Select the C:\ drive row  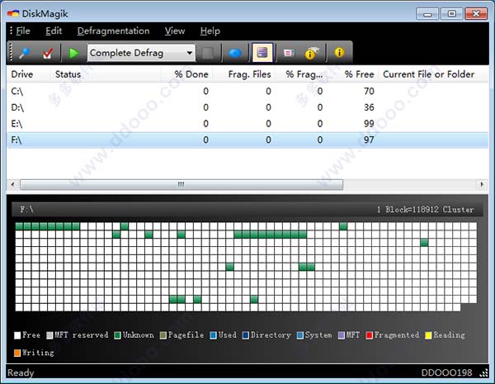[247, 92]
